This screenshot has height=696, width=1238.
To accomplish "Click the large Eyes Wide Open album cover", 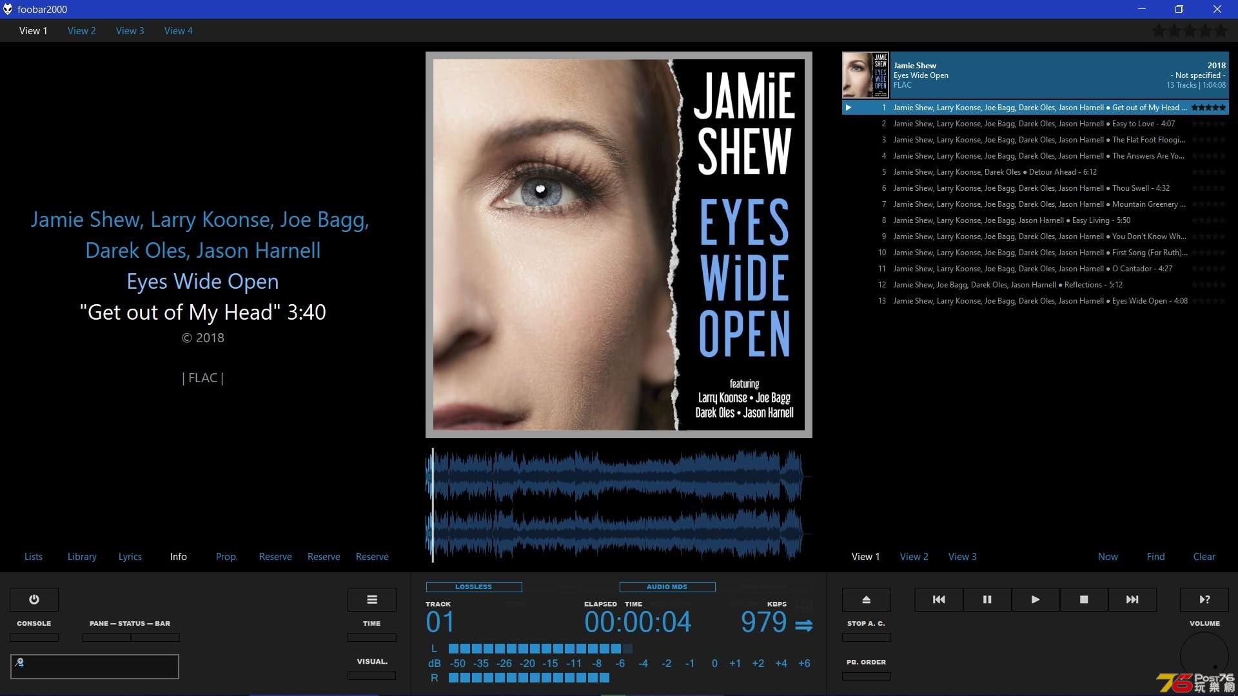I will (x=619, y=245).
